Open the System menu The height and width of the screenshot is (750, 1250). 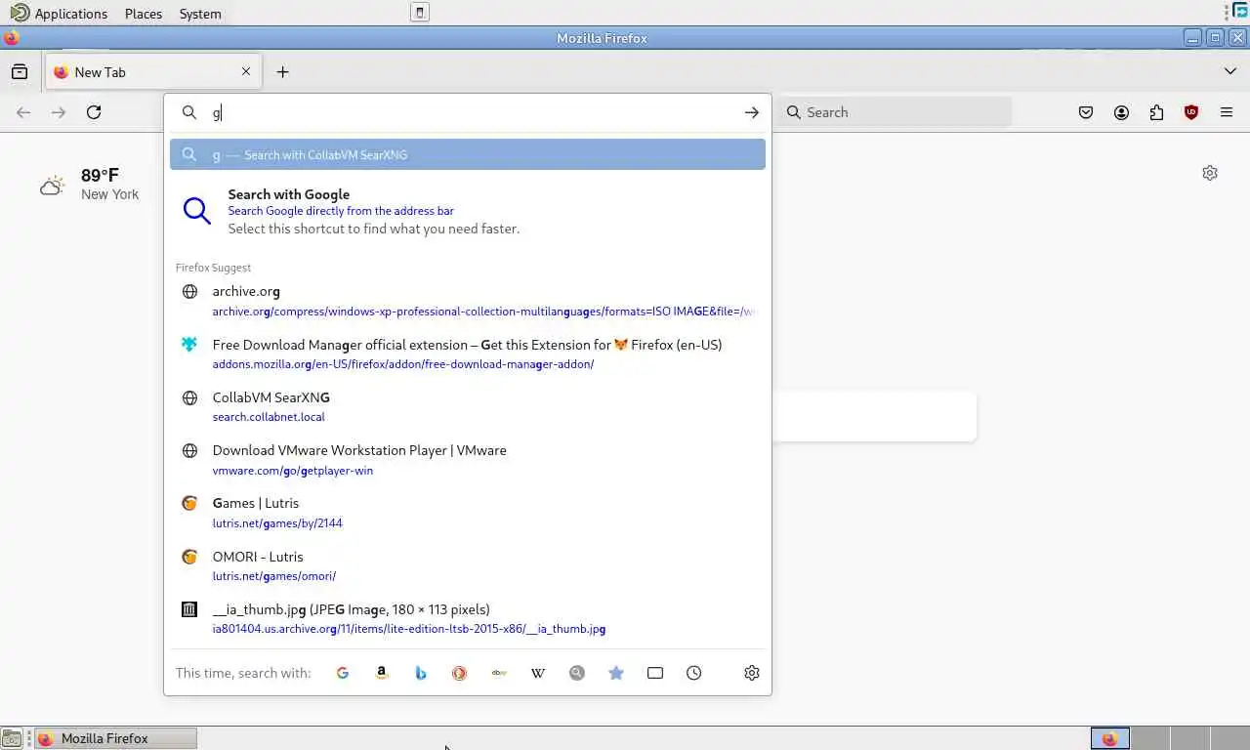point(200,14)
